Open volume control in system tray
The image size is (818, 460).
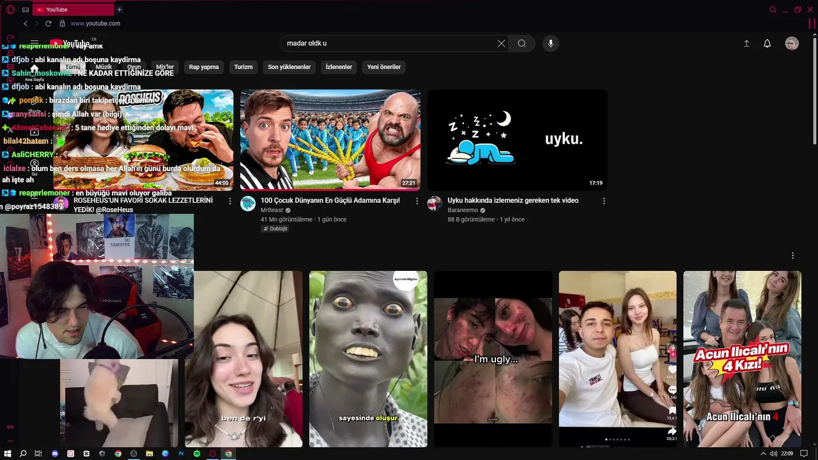(x=774, y=454)
